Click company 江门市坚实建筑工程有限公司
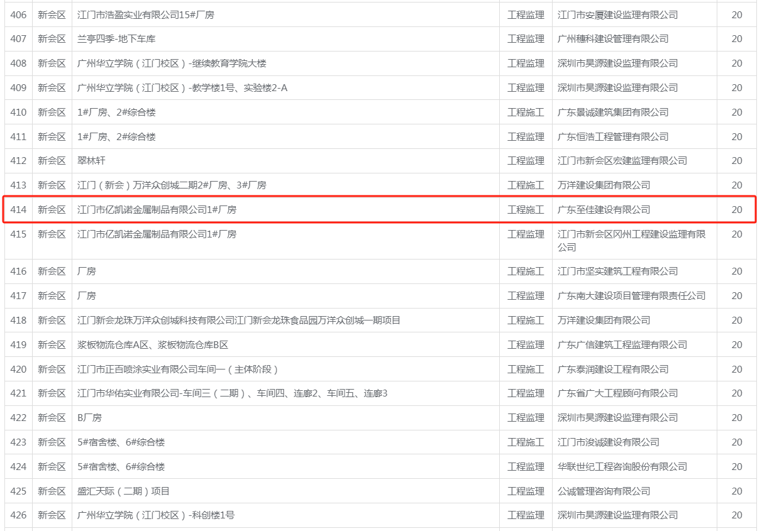The width and height of the screenshot is (762, 531). point(618,271)
